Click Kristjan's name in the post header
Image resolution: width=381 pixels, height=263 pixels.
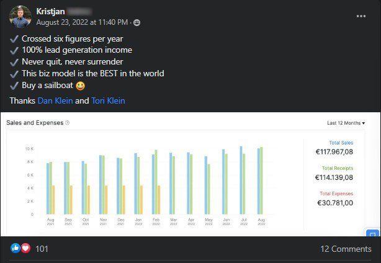(x=50, y=11)
